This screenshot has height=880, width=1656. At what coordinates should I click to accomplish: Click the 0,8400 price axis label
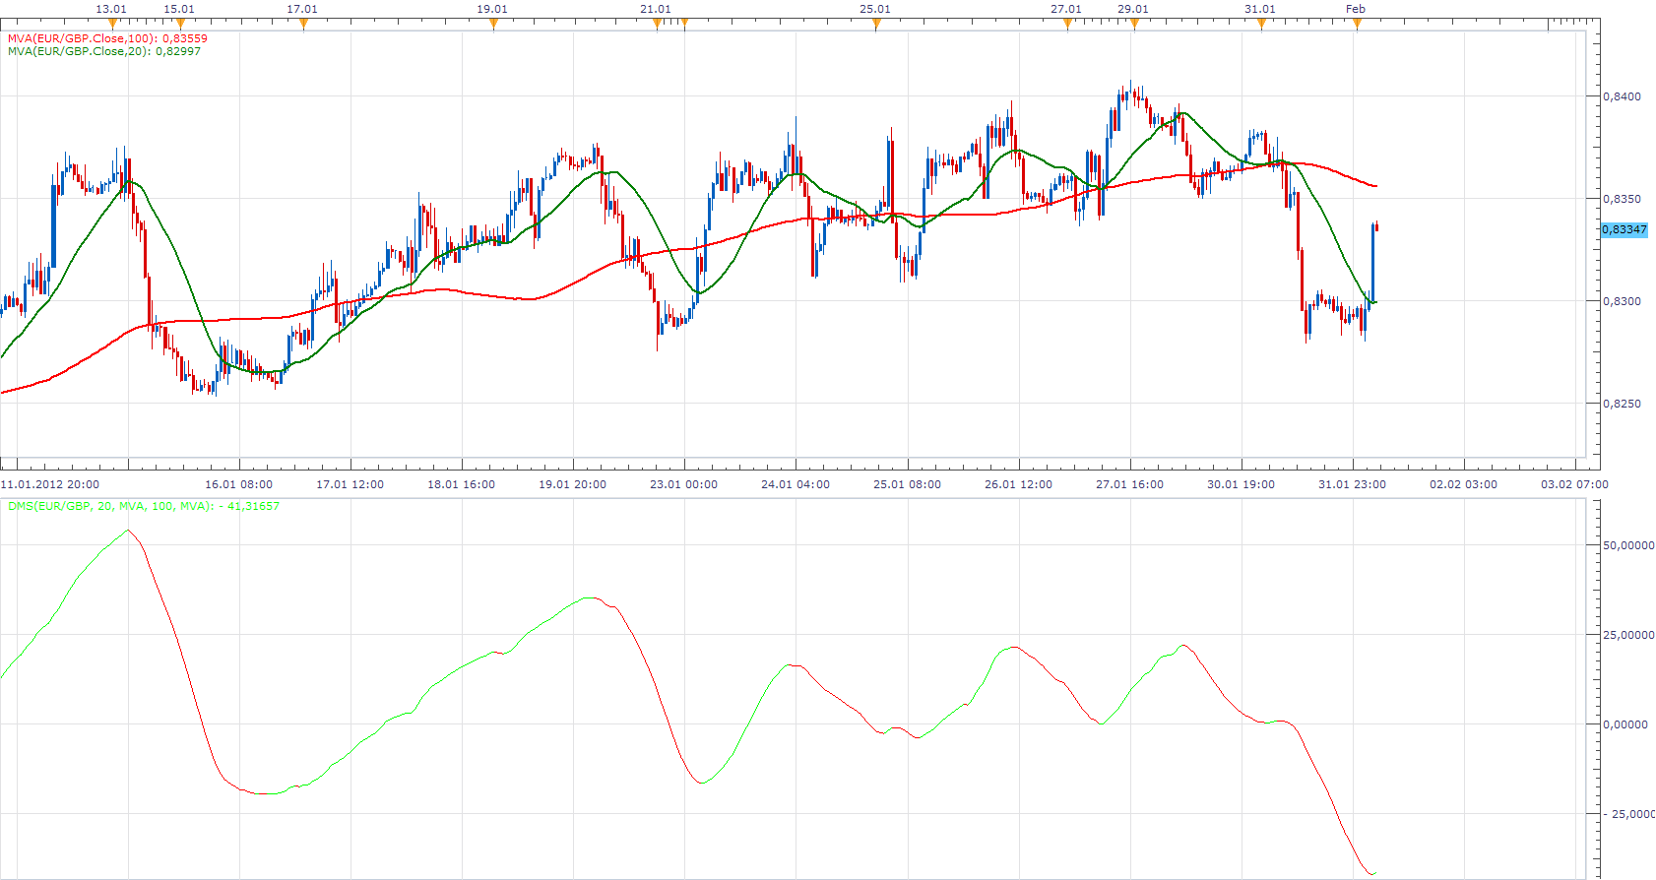point(1622,96)
